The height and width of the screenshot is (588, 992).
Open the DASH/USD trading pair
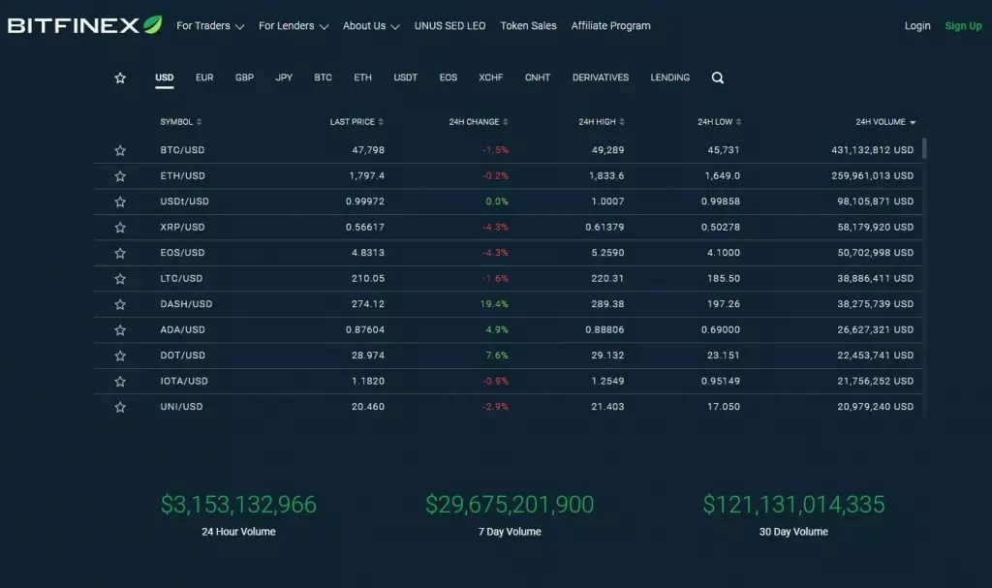186,304
